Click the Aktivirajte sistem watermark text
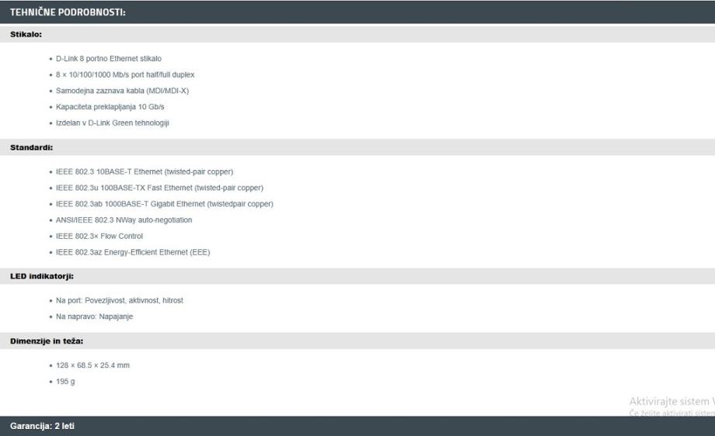 [671, 401]
